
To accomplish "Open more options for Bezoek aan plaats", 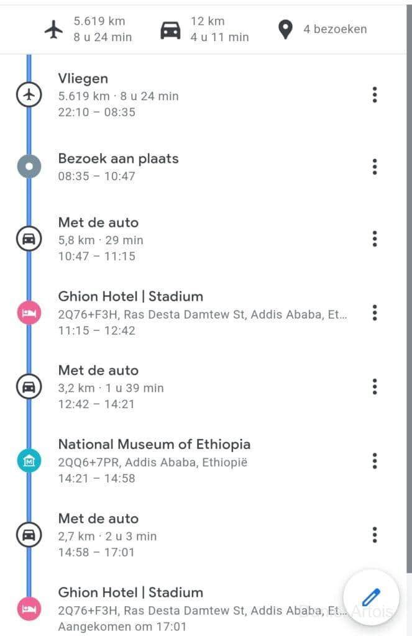I will [x=374, y=166].
